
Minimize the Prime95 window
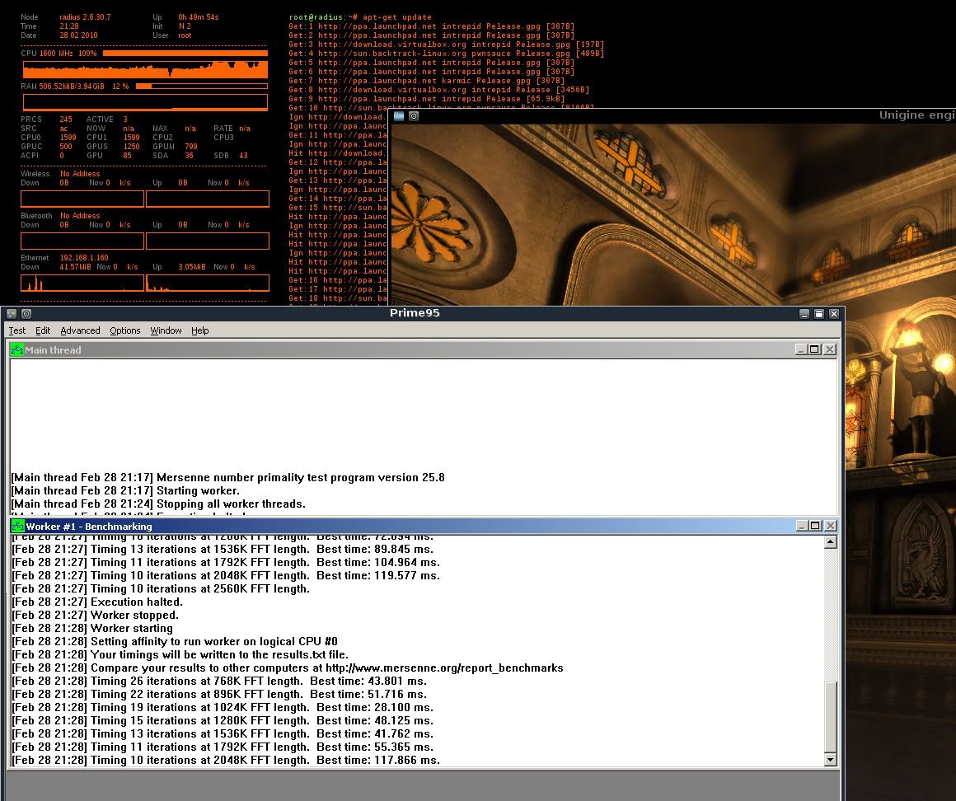pyautogui.click(x=804, y=314)
